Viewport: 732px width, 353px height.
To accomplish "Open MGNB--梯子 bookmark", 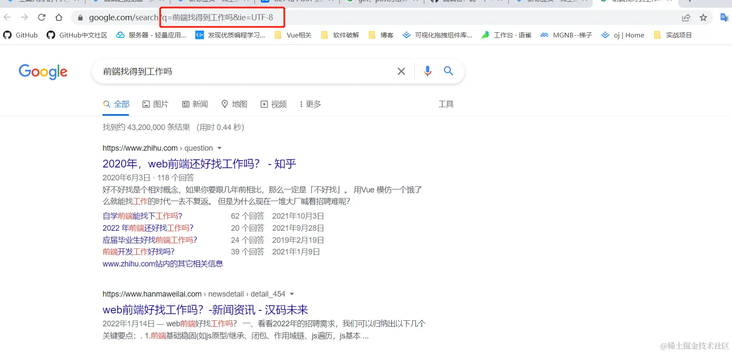I will 566,35.
